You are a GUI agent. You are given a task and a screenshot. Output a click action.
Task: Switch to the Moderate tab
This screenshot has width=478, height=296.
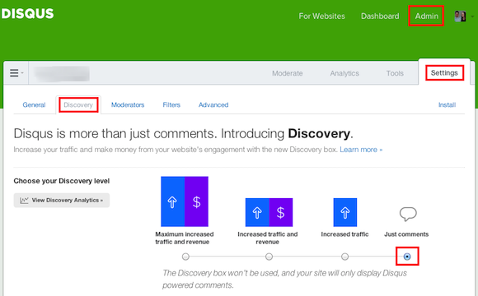[287, 73]
